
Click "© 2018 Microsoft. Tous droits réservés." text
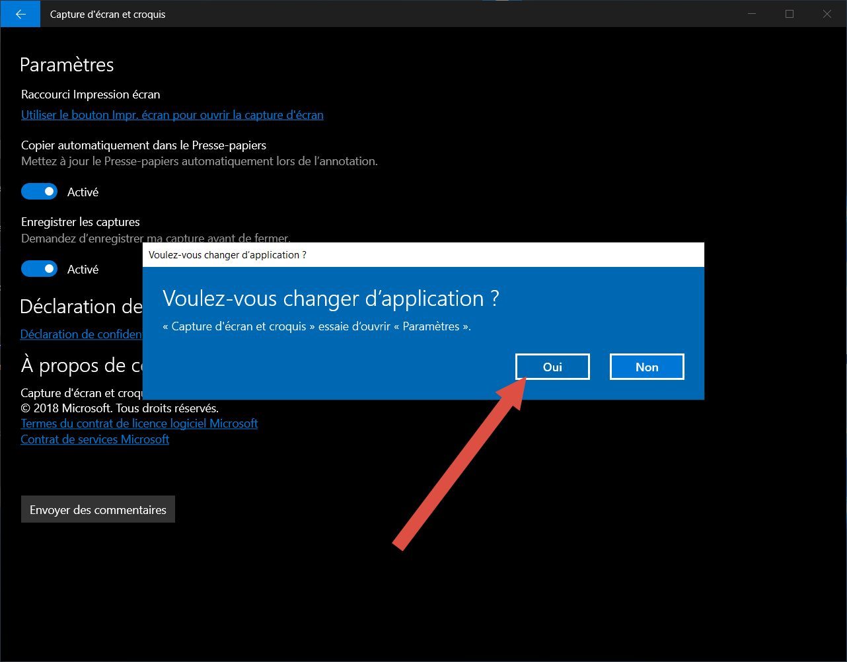pyautogui.click(x=120, y=408)
